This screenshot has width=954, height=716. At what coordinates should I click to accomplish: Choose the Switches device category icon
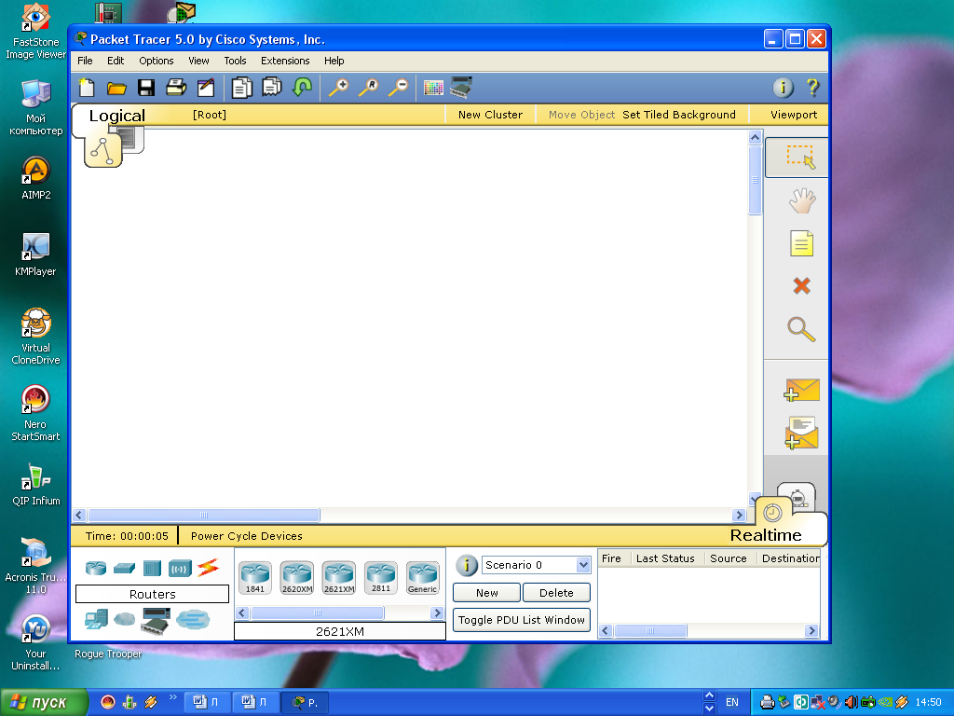[x=124, y=568]
